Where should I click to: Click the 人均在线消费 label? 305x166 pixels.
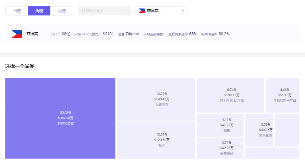tap(153, 34)
